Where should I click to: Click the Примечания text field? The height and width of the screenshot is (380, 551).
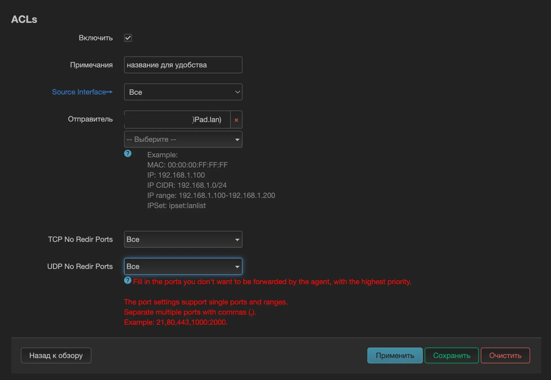(183, 65)
